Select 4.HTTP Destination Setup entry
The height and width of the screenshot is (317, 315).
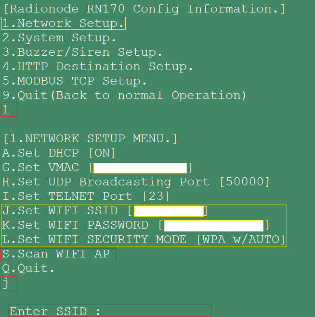98,66
